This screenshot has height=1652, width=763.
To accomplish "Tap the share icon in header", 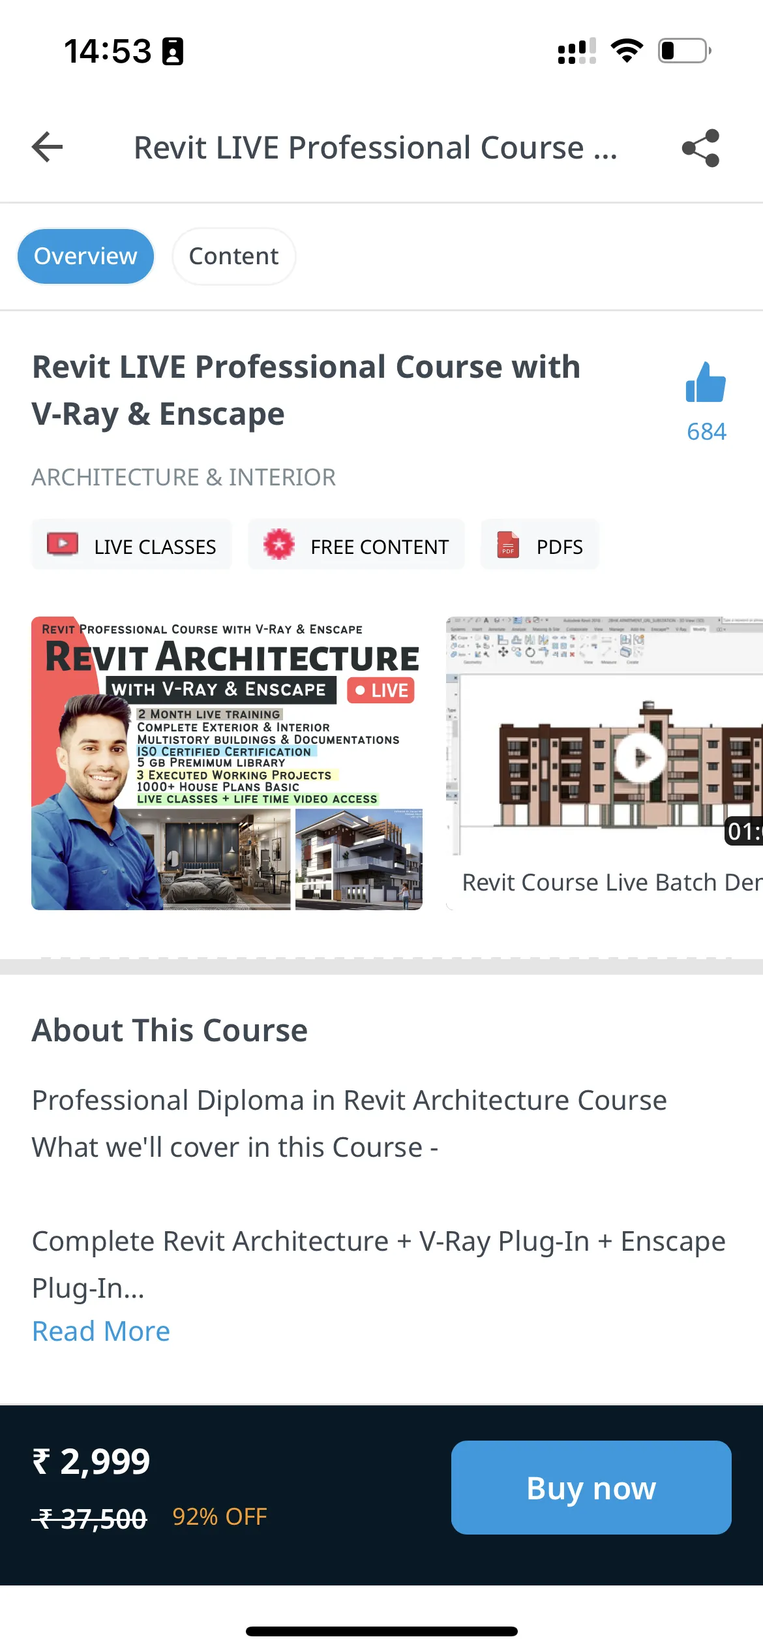I will click(x=700, y=148).
